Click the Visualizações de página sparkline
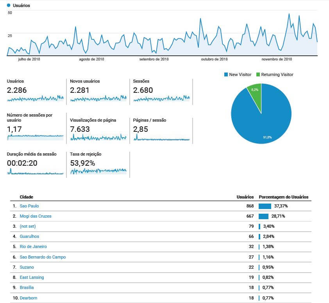 (98, 138)
